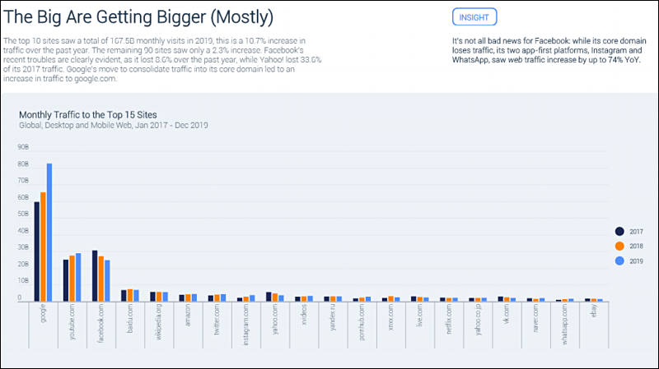Screen dimensions: 659x369
Task: Click the 2017 dark navy legend dot
Action: [619, 231]
